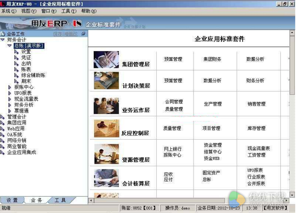The height and width of the screenshot is (213, 296).
Task: Click the icon beside 管理会计
Action: [2, 117]
